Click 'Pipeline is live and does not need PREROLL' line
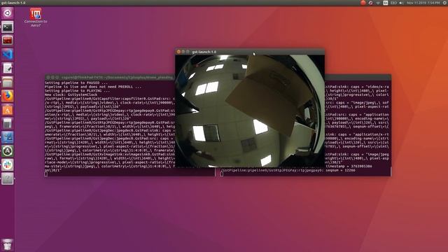Screen dimensions: 448x252 click(93, 87)
